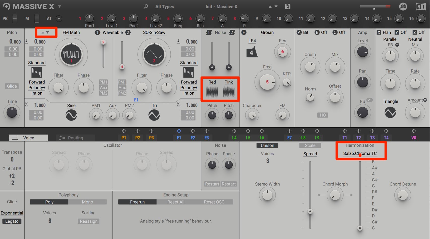Toggle the pitch Glide button
The width and height of the screenshot is (430, 239).
12,86
